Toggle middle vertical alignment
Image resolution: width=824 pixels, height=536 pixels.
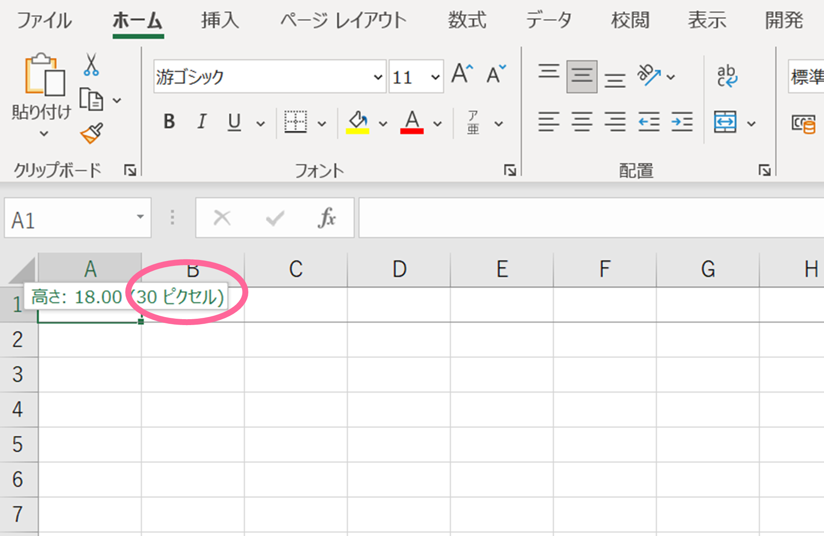tap(582, 77)
